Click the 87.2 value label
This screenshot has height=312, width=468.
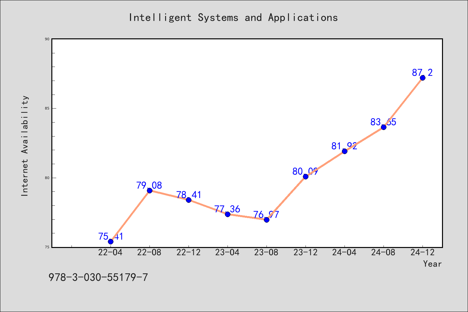click(422, 72)
